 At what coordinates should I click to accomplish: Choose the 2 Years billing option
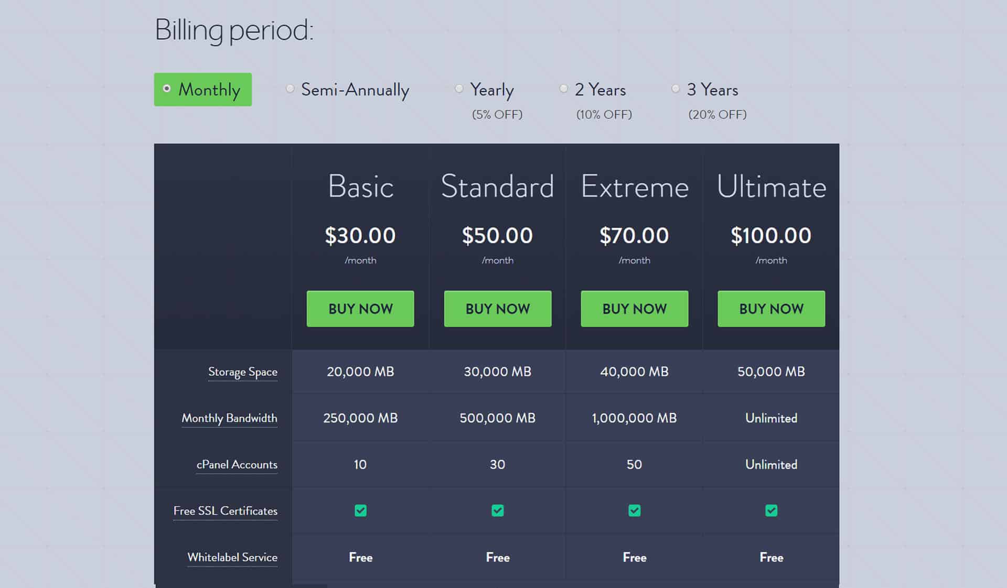coord(593,90)
